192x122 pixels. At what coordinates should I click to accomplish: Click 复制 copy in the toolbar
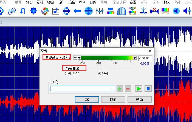(40, 2)
